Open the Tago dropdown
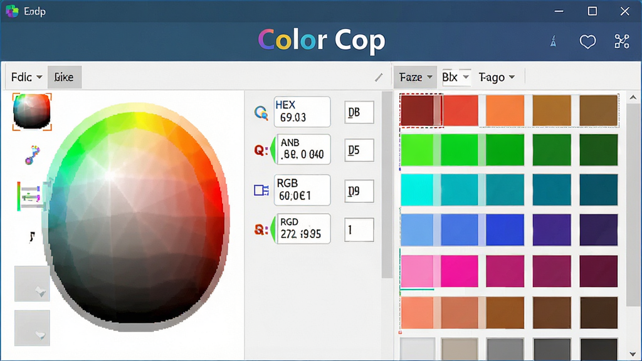The height and width of the screenshot is (361, 642). coord(497,77)
